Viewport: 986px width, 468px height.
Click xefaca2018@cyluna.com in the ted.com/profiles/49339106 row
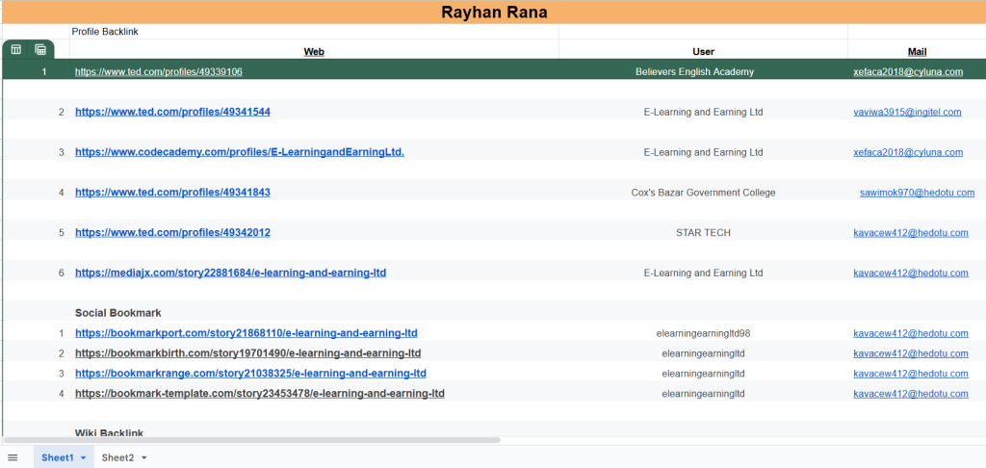click(908, 71)
